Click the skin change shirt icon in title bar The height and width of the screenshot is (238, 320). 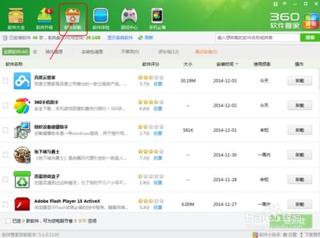click(276, 4)
